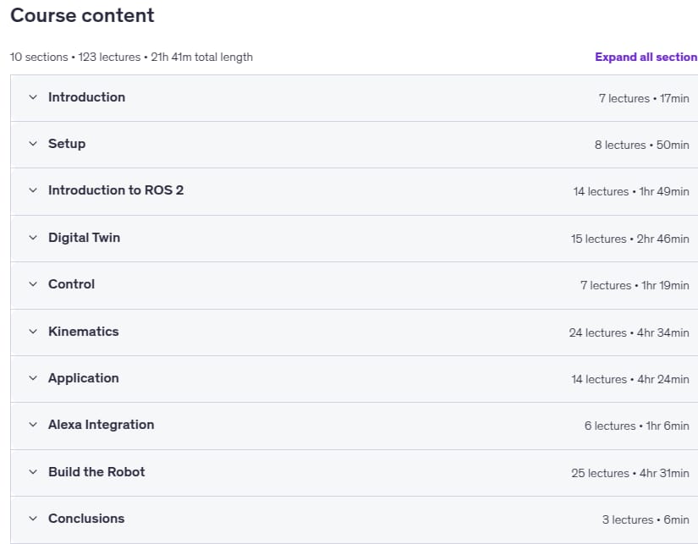Viewport: 698px width, 544px height.
Task: Open the Build the Robot title
Action: 96,472
